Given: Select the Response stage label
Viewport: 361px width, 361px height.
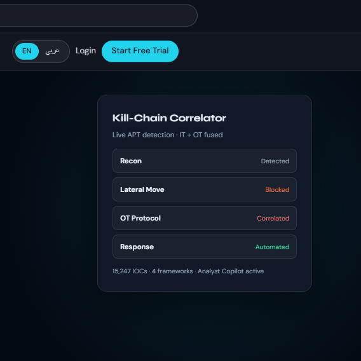Looking at the screenshot, I should tap(137, 247).
